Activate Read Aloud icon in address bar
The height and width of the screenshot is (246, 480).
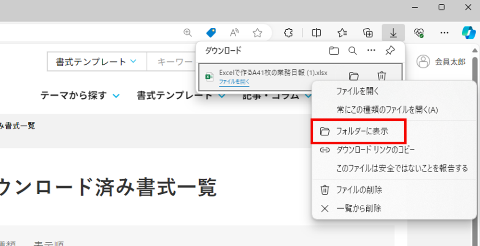(234, 33)
